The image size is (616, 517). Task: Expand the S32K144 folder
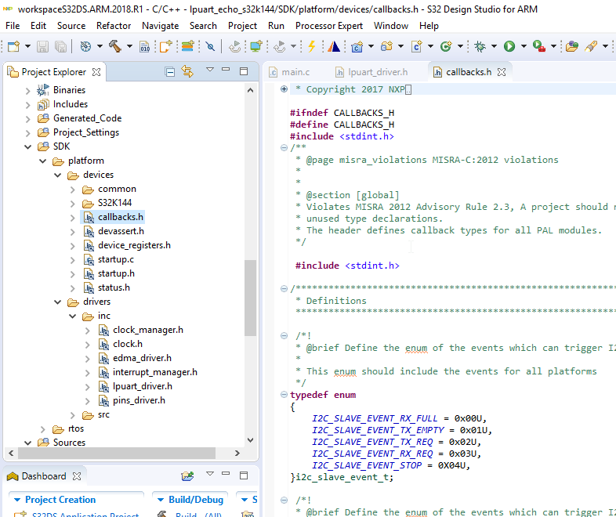coord(73,203)
